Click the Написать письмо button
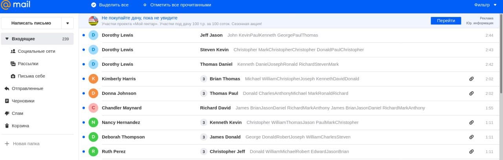Image resolution: width=503 pixels, height=160 pixels. (31, 23)
